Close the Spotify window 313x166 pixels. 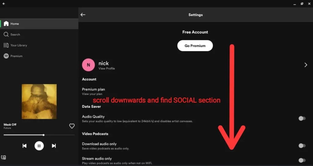click(309, 4)
